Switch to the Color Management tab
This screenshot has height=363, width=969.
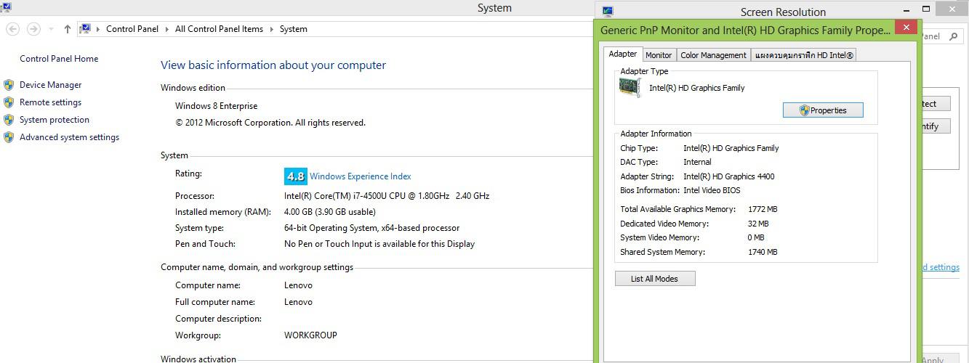coord(713,55)
